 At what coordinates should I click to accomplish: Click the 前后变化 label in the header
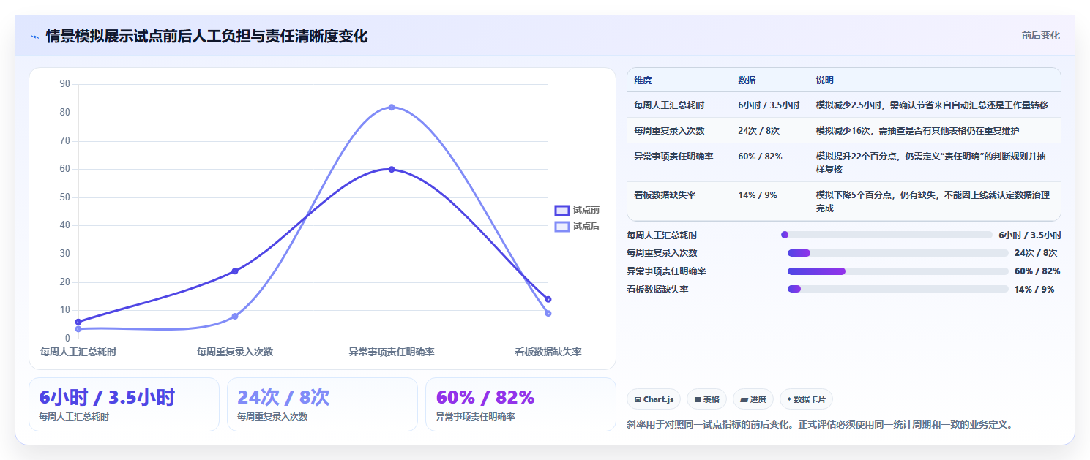click(1040, 35)
